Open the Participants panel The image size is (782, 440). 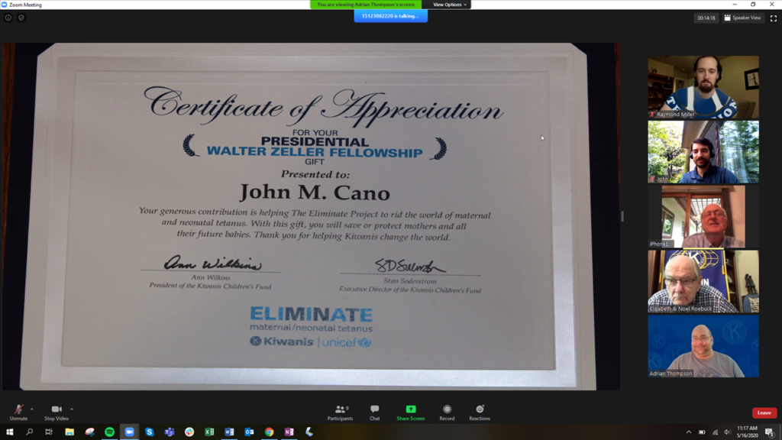tap(340, 412)
